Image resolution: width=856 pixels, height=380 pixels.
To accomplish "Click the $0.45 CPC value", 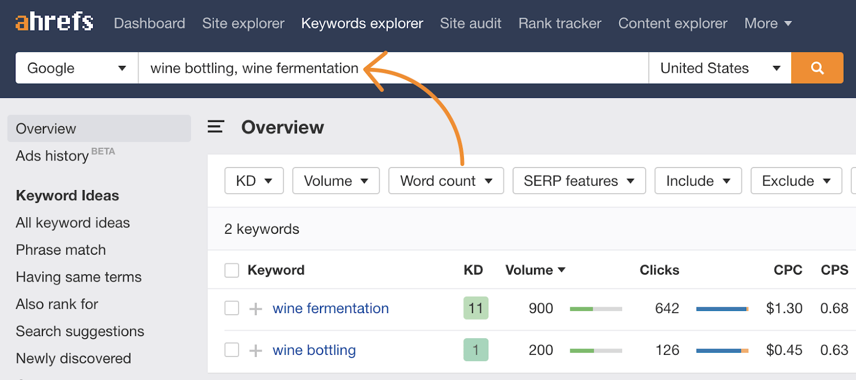I will [x=784, y=350].
